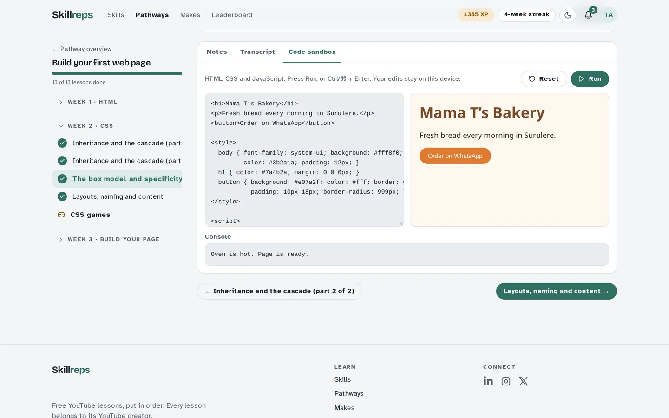Screen dimensions: 669x418
Task: Click the footer Makes link
Action: [345, 408]
